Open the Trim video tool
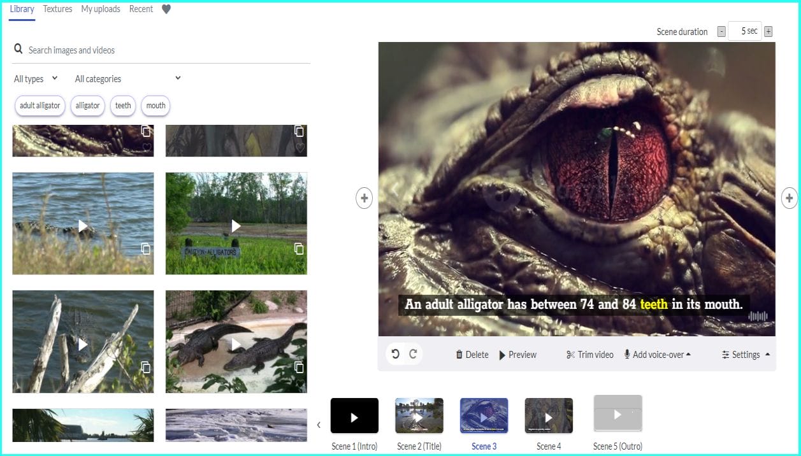The width and height of the screenshot is (801, 456). coord(589,355)
